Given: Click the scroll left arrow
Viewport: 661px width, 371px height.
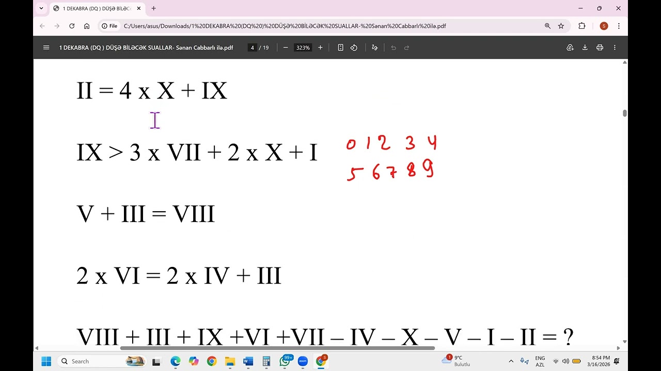Looking at the screenshot, I should (x=37, y=348).
